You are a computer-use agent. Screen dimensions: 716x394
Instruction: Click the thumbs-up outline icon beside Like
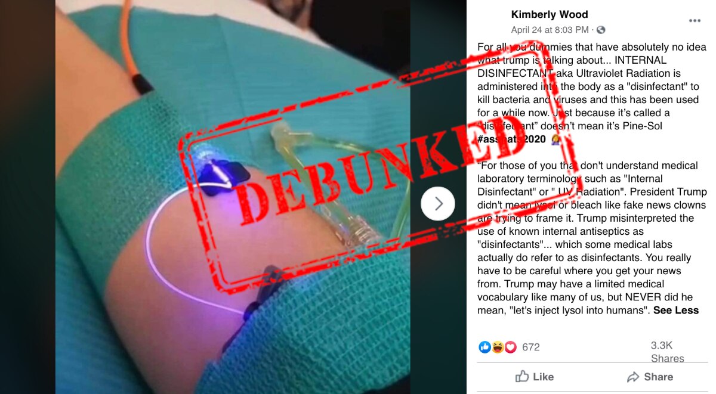click(522, 376)
